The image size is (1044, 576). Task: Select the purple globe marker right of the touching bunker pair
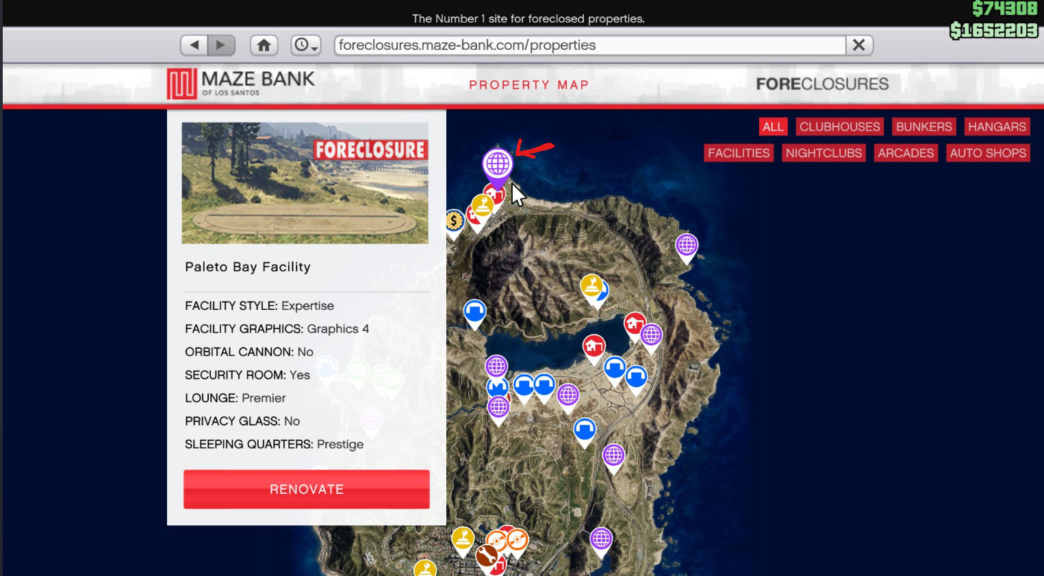point(568,395)
